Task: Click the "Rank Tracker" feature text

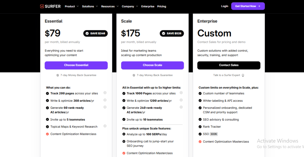Action: pyautogui.click(x=212, y=127)
